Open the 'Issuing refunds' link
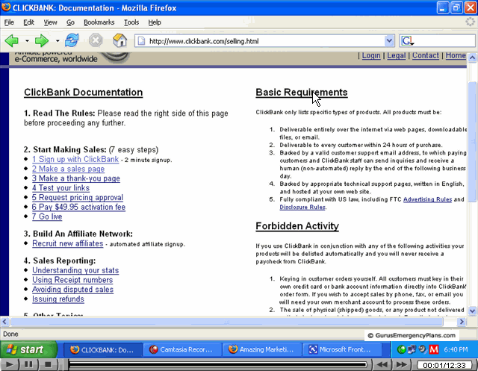This screenshot has height=371, width=478. 58,299
